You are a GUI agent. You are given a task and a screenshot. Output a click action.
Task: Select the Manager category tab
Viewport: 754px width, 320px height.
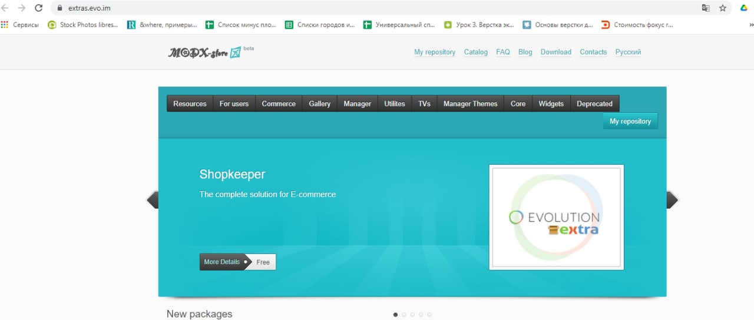click(358, 104)
